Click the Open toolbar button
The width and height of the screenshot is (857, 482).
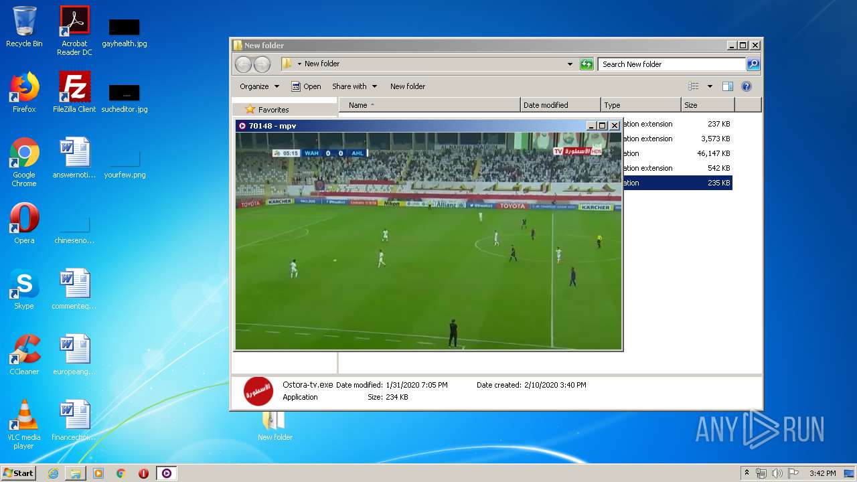tap(306, 86)
